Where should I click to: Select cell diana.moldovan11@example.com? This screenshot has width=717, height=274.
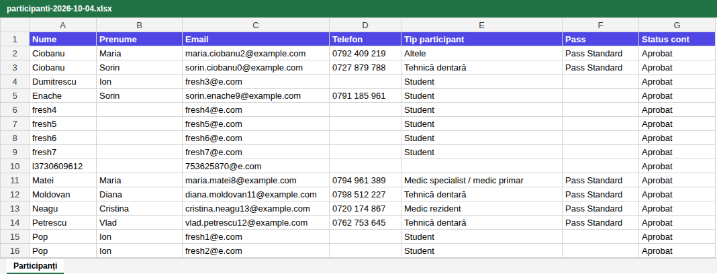click(256, 195)
